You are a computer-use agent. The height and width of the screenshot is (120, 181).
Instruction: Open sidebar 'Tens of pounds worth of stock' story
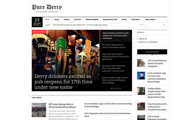coord(157,107)
